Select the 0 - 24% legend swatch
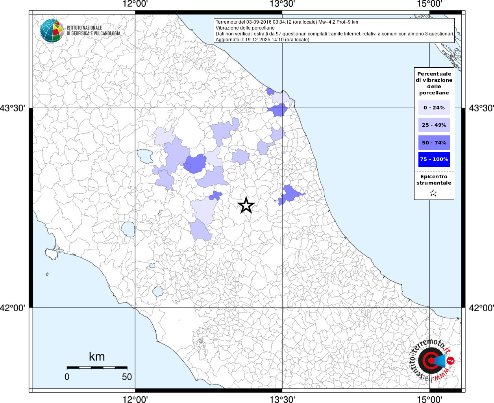This screenshot has height=403, width=494. point(434,108)
